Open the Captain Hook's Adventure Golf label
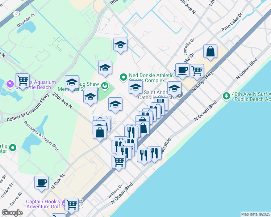The height and width of the screenshot is (217, 271). click(x=43, y=204)
